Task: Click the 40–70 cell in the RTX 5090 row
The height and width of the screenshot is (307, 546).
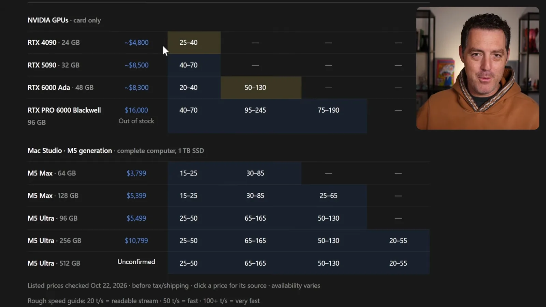Action: (194, 65)
